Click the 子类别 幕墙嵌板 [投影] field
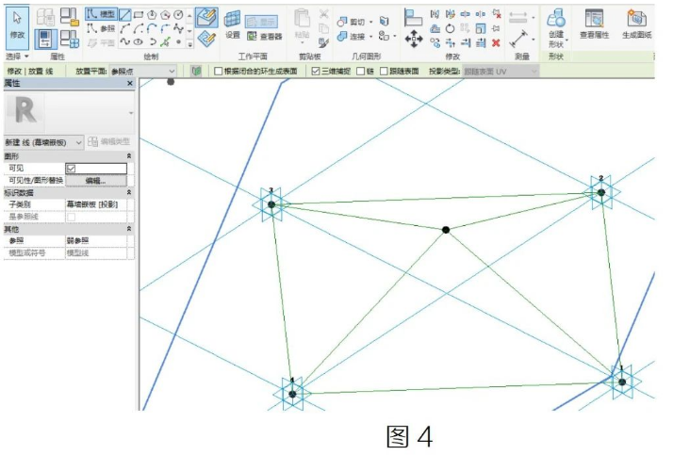690x455 pixels. click(96, 204)
